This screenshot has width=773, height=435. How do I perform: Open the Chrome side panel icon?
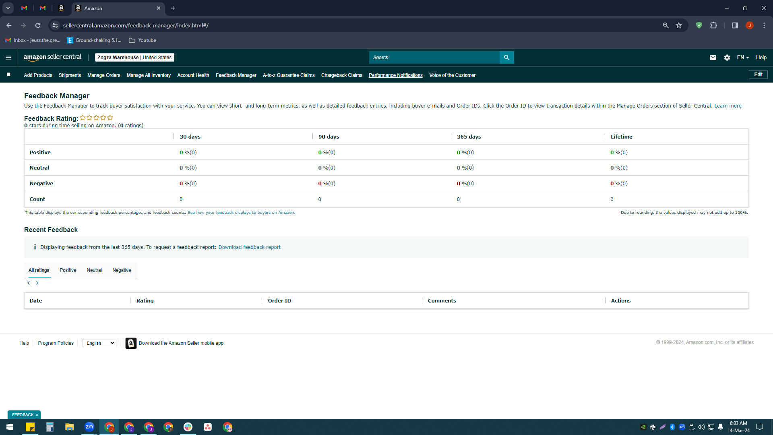click(735, 25)
